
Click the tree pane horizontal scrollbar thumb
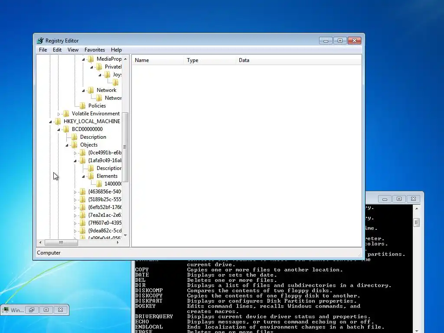[x=61, y=242]
